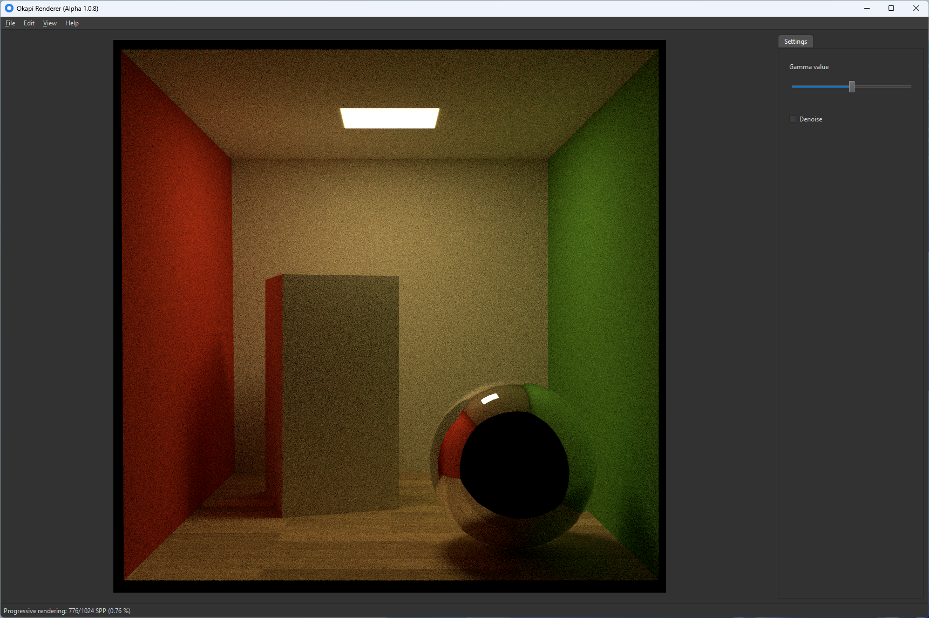Screen dimensions: 929x618
Task: Click the rendered Cornell box image
Action: pos(390,316)
